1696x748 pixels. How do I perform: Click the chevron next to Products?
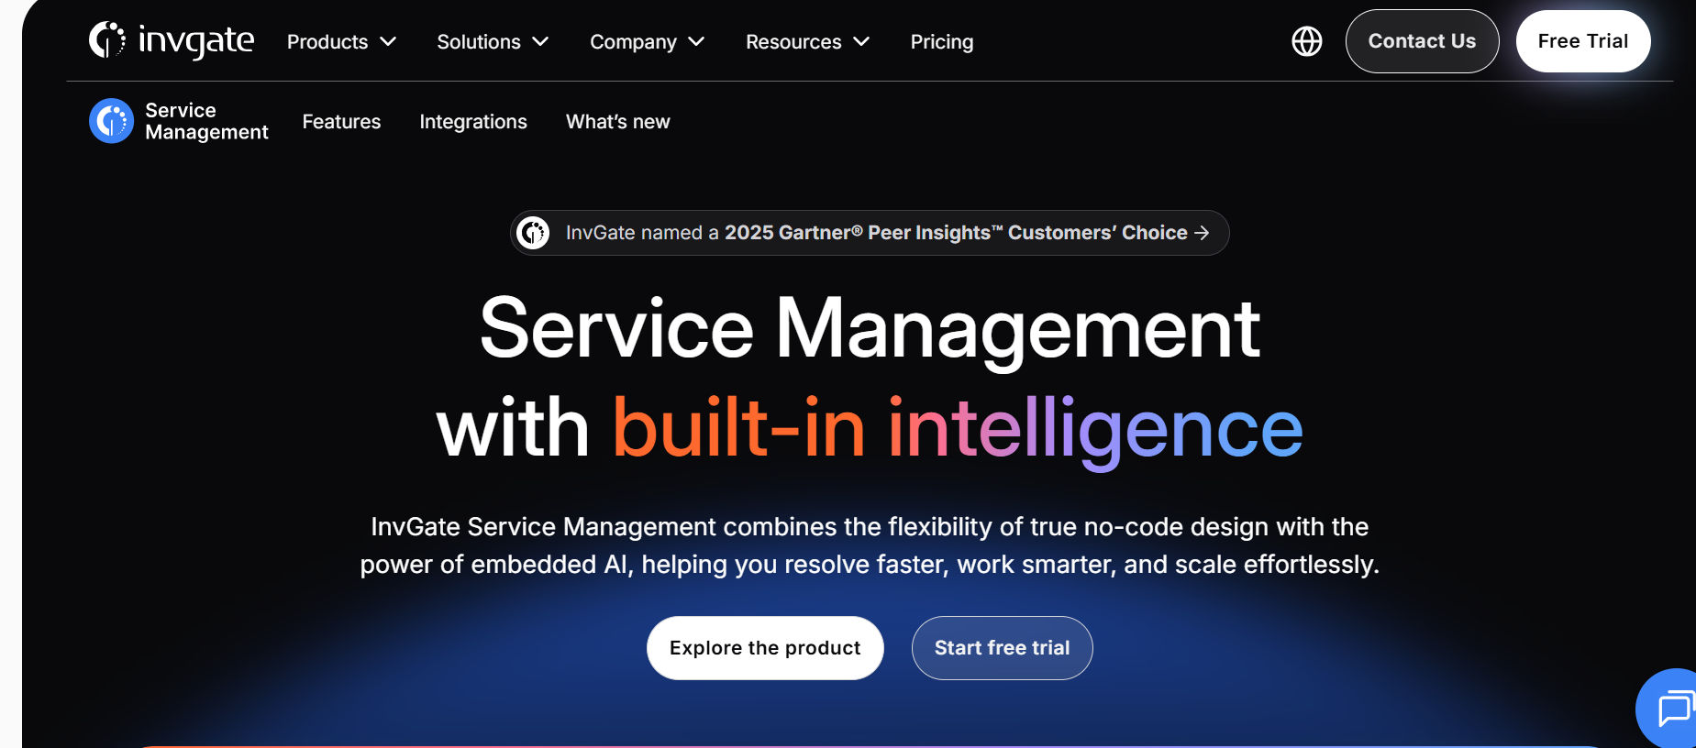(388, 42)
